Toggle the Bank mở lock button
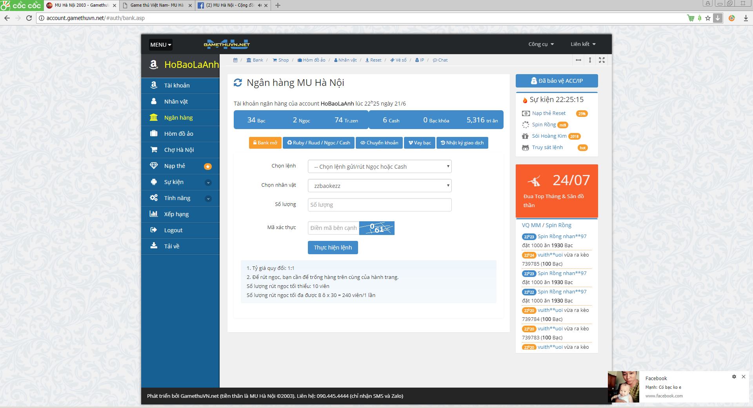Viewport: 753px width, 408px height. tap(265, 143)
